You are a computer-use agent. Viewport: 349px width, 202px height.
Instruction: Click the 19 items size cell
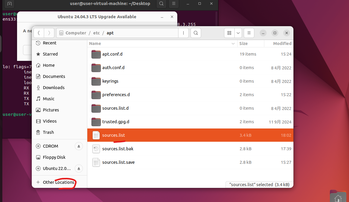coord(248,54)
